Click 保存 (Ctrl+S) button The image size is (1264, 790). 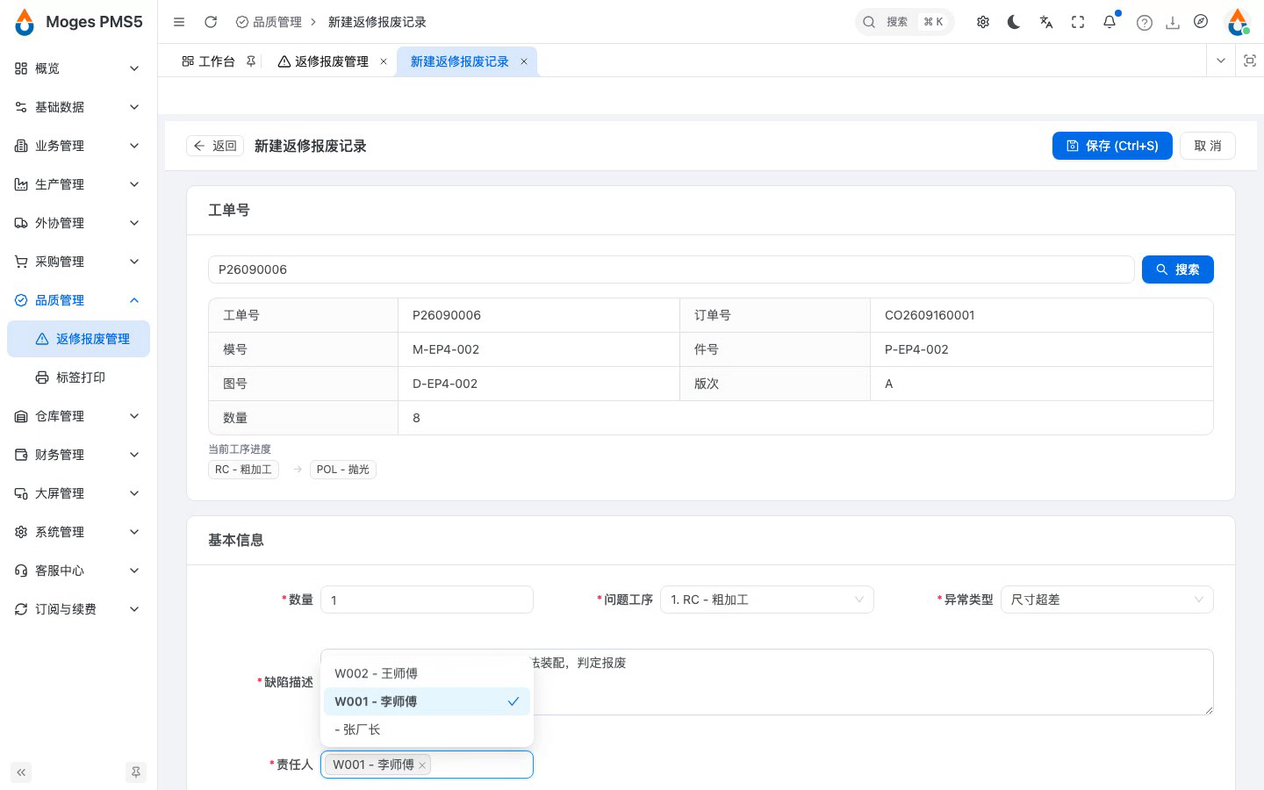click(1112, 146)
